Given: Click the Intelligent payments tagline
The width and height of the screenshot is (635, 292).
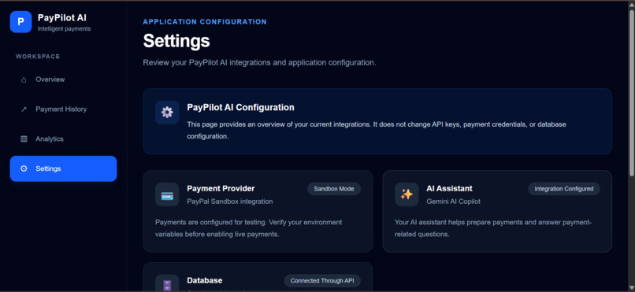Looking at the screenshot, I should [x=64, y=29].
